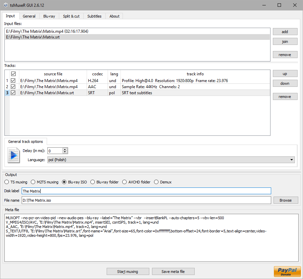
Task: Click Start muxing button
Action: (128, 272)
